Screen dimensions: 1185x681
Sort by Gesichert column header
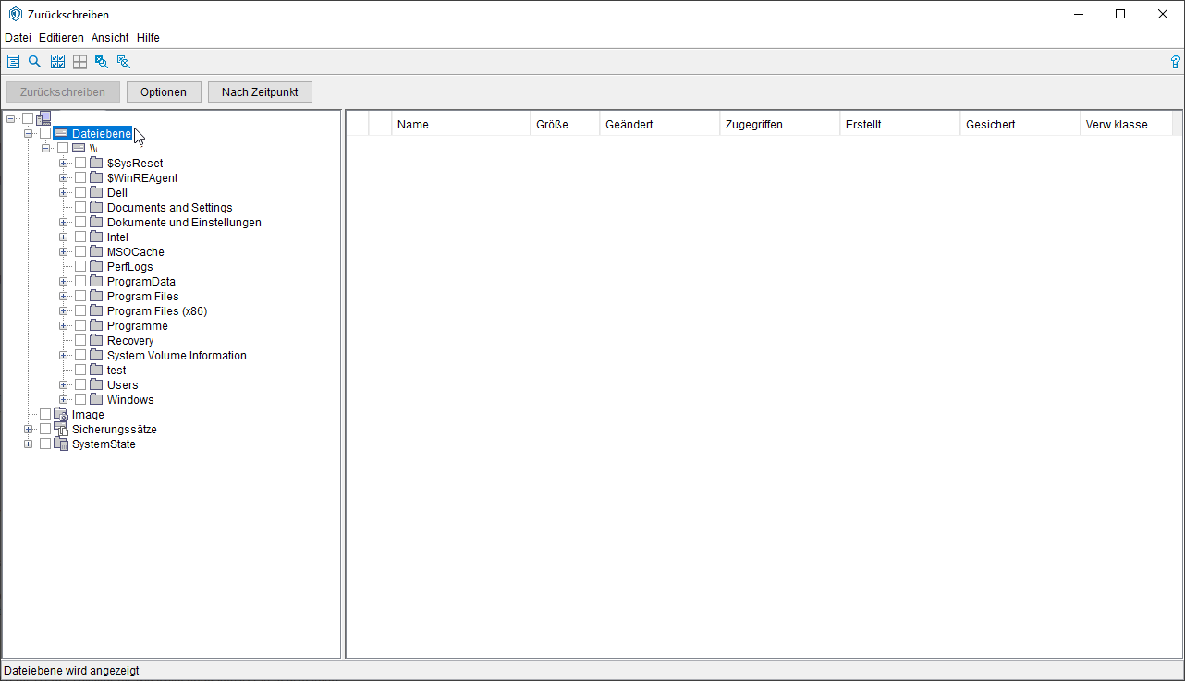tap(1020, 124)
